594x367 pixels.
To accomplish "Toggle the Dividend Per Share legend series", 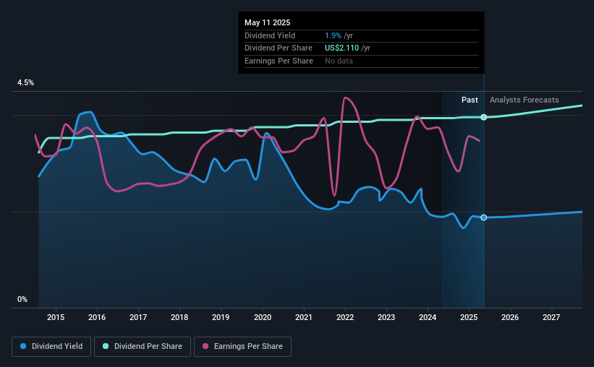I will pyautogui.click(x=143, y=347).
